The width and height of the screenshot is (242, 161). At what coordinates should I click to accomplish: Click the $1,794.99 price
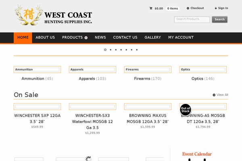(x=203, y=127)
